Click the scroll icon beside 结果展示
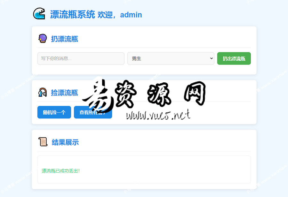This screenshot has width=288, height=197. tap(43, 142)
